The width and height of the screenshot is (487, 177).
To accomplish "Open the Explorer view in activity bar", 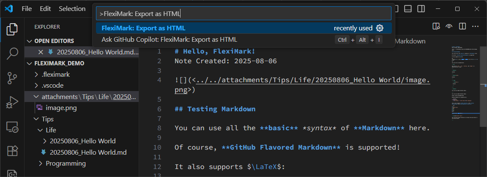I will tap(12, 29).
